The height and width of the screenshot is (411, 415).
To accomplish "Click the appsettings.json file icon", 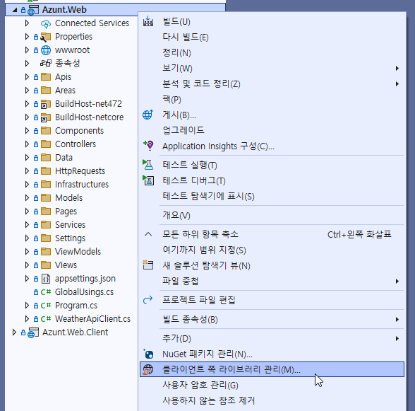I will tap(46, 279).
